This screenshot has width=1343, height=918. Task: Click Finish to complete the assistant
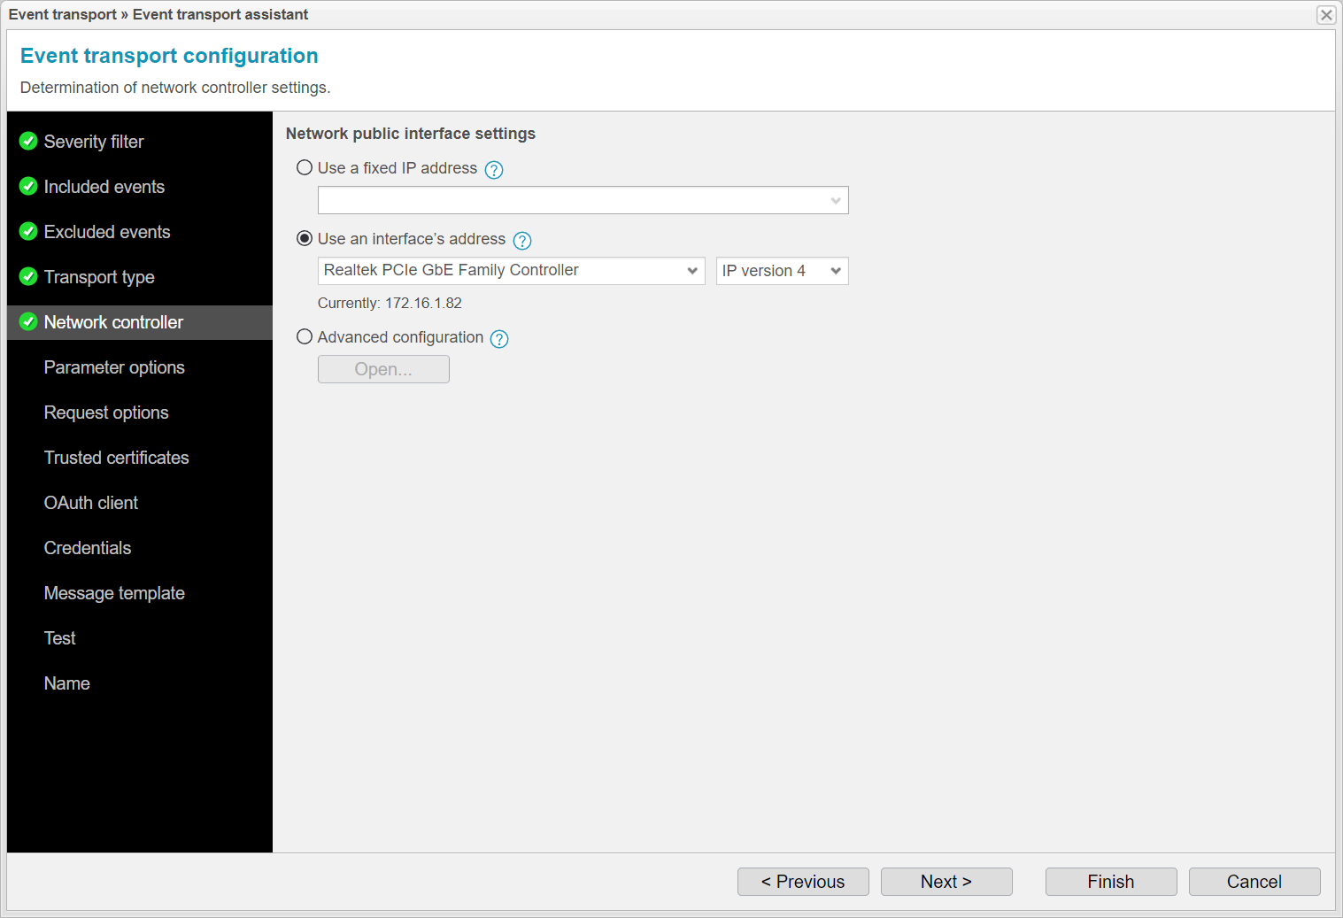pos(1110,881)
